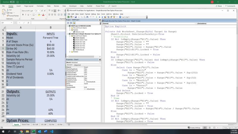This screenshot has height=134, width=238.
Task: Open Chrome from the Windows taskbar
Action: point(21,131)
